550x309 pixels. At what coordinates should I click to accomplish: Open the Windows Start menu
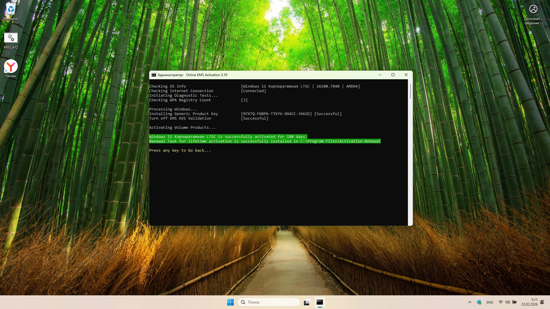pos(230,302)
